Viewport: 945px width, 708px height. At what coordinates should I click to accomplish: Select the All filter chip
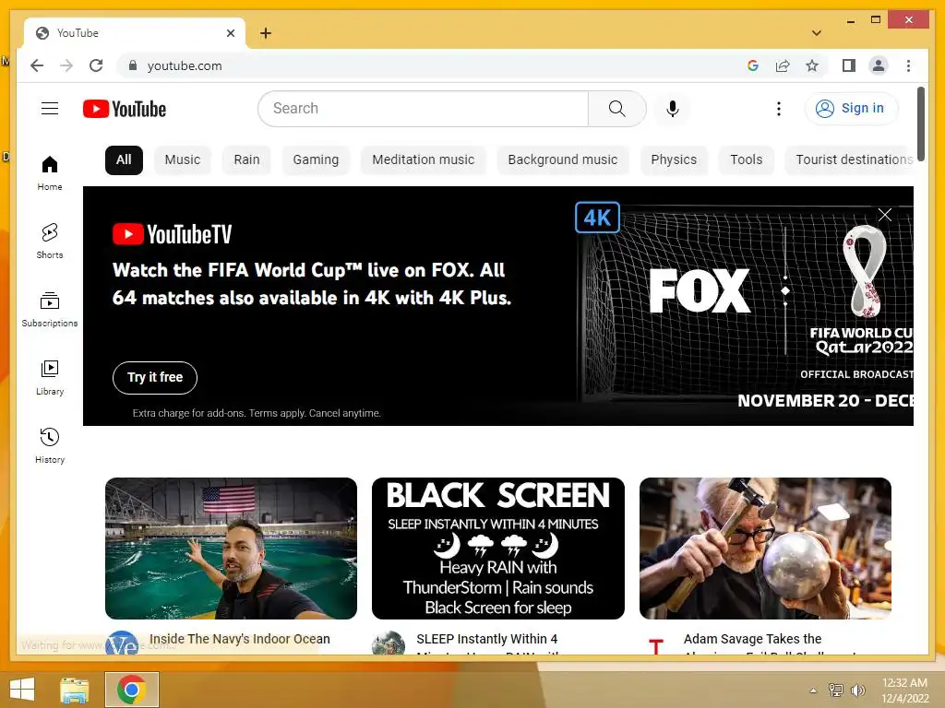point(124,159)
